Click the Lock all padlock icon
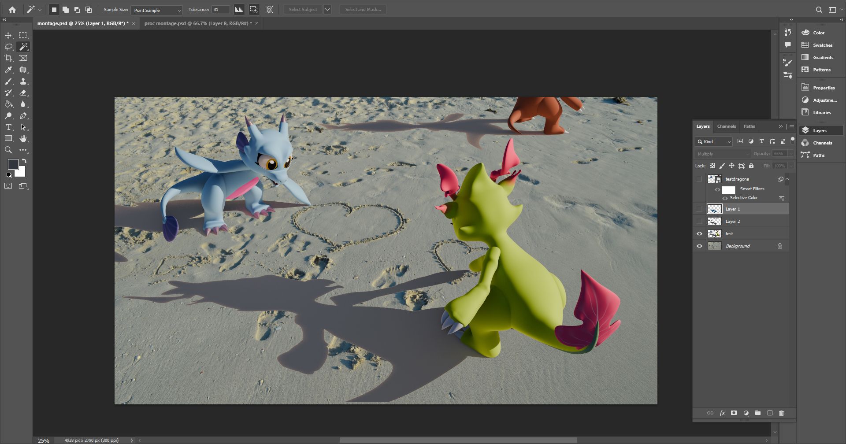This screenshot has width=846, height=444. click(751, 166)
